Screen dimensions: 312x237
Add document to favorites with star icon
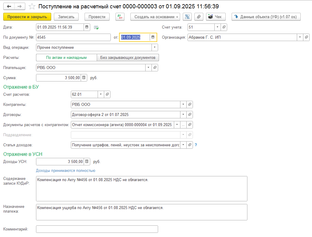32,6
